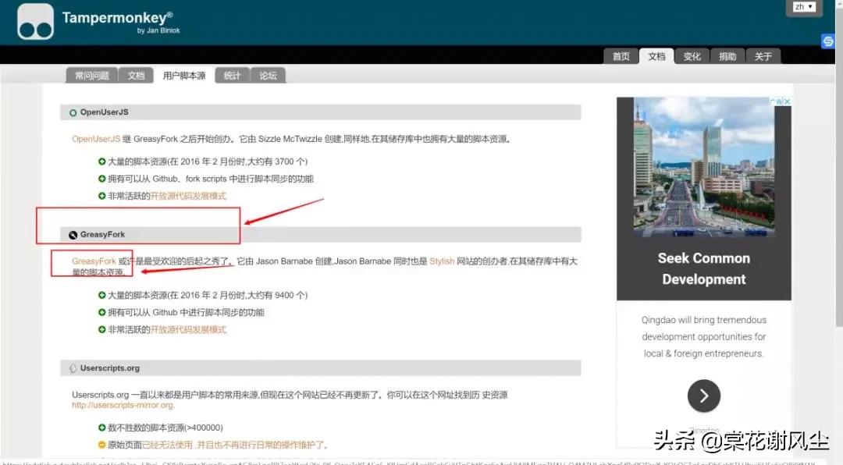Click the Seek Common Development ad headline
Image resolution: width=843 pixels, height=465 pixels.
[704, 269]
